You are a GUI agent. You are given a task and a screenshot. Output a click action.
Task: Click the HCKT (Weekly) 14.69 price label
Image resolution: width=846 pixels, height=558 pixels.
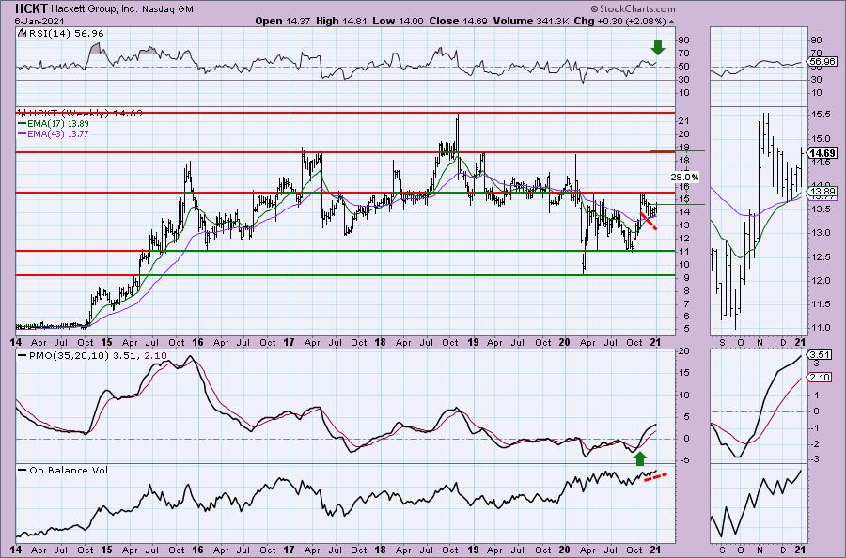[x=85, y=114]
